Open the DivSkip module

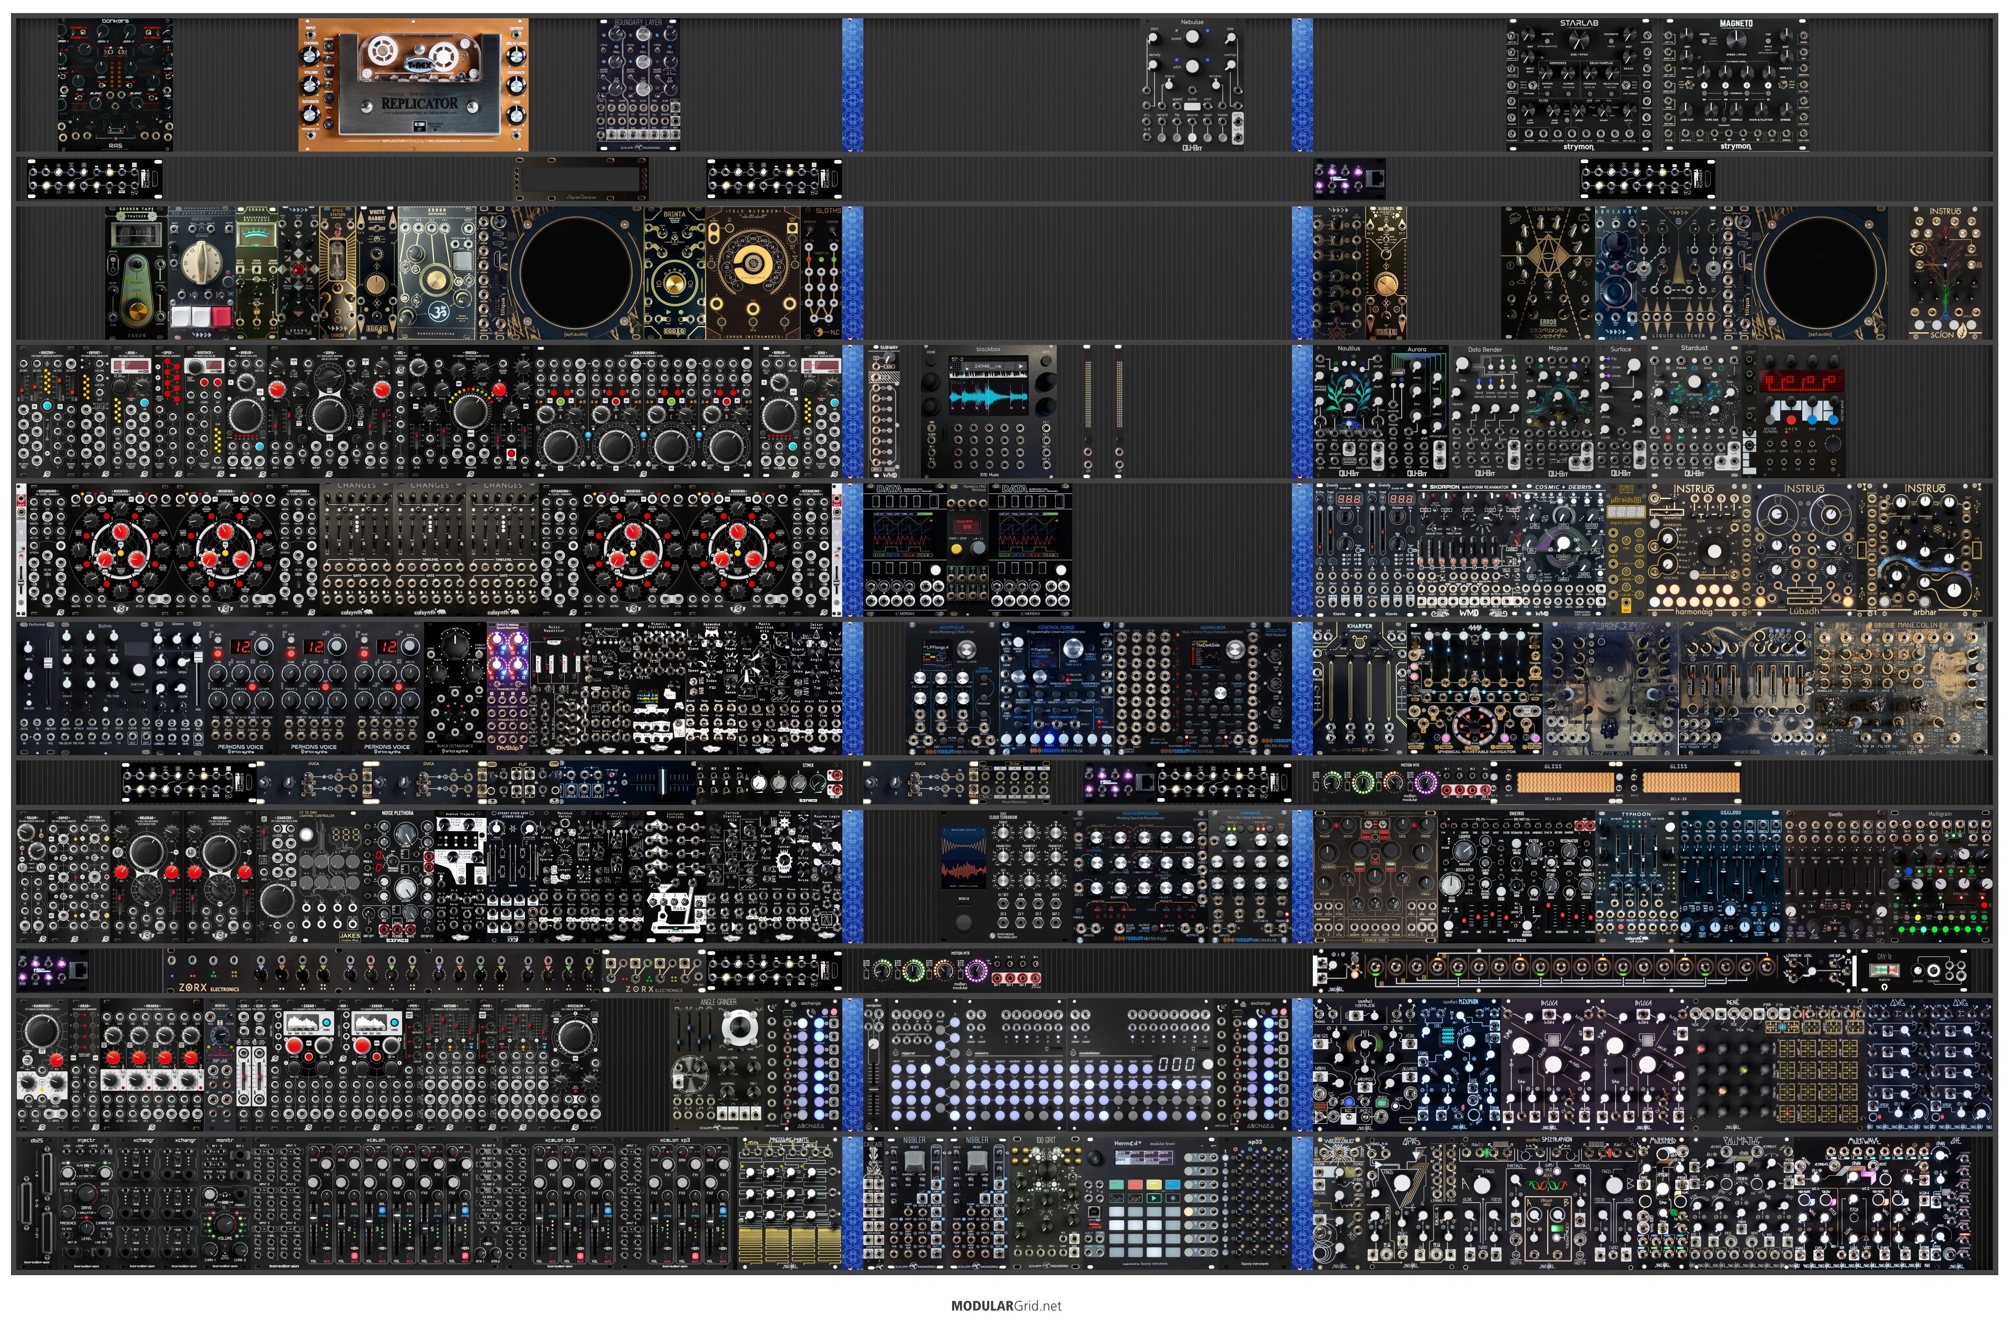click(508, 688)
